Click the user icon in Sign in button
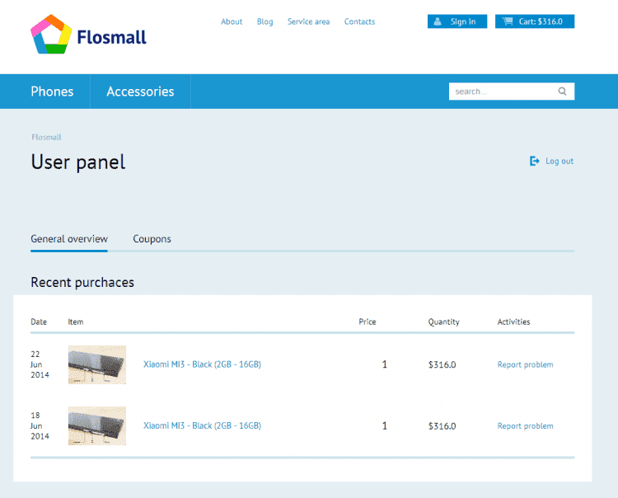Viewport: 618px width, 498px height. pos(438,21)
